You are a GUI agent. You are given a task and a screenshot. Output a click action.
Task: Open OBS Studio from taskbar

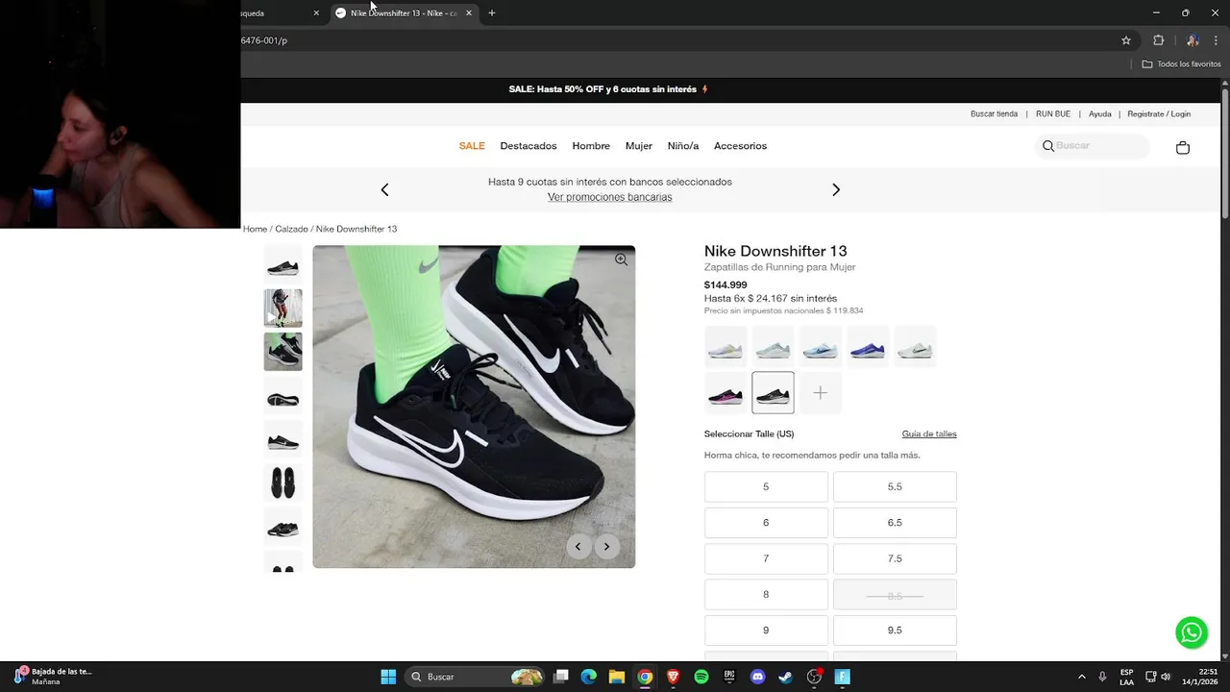coord(814,677)
